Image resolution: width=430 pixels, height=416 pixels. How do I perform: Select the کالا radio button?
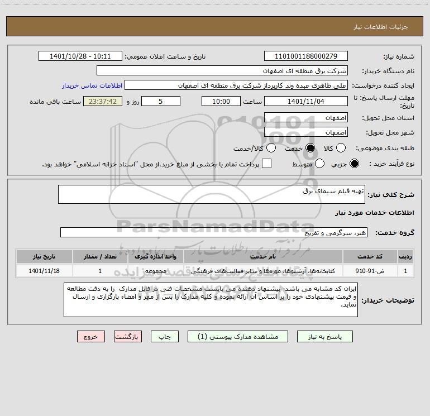click(x=341, y=148)
